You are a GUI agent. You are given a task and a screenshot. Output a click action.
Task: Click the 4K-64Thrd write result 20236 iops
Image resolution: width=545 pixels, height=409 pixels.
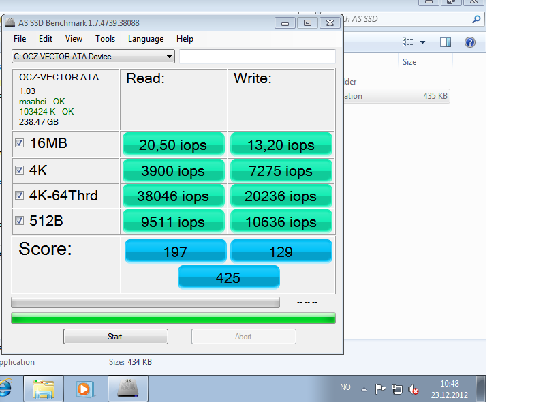281,196
